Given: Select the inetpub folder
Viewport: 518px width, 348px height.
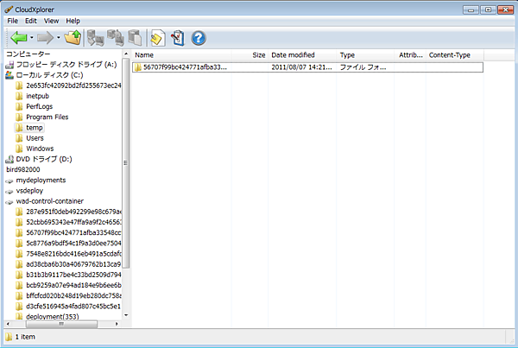Looking at the screenshot, I should (x=33, y=96).
